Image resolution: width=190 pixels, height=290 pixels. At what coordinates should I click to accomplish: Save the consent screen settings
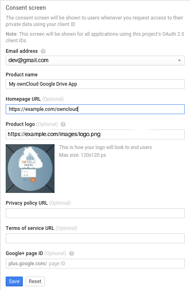(14, 281)
